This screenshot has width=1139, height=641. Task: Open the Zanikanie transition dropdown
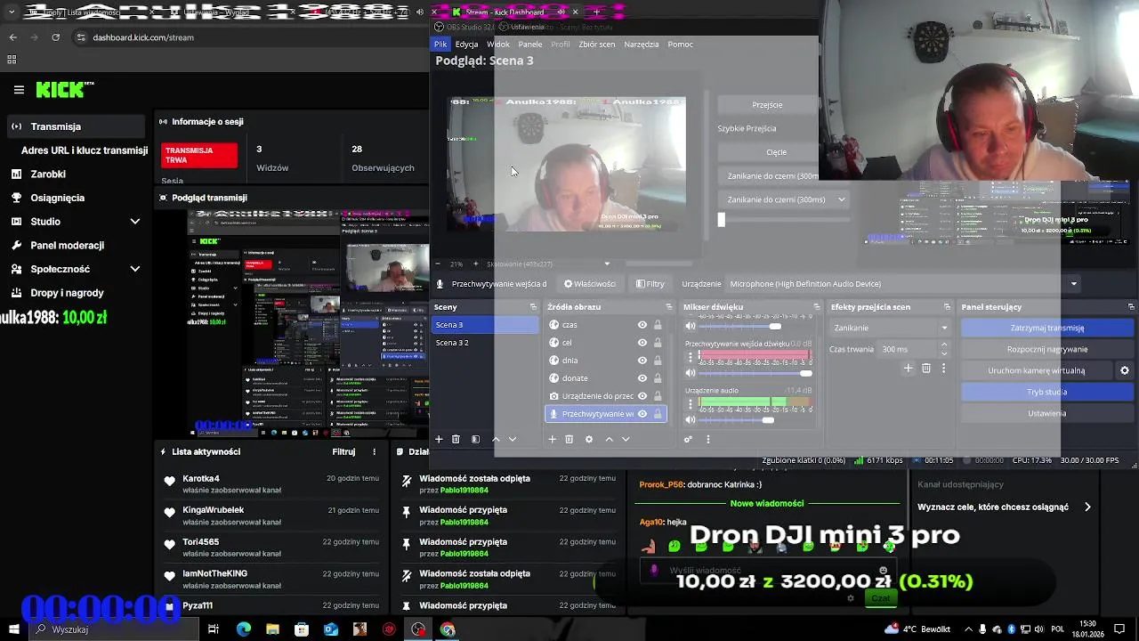890,328
